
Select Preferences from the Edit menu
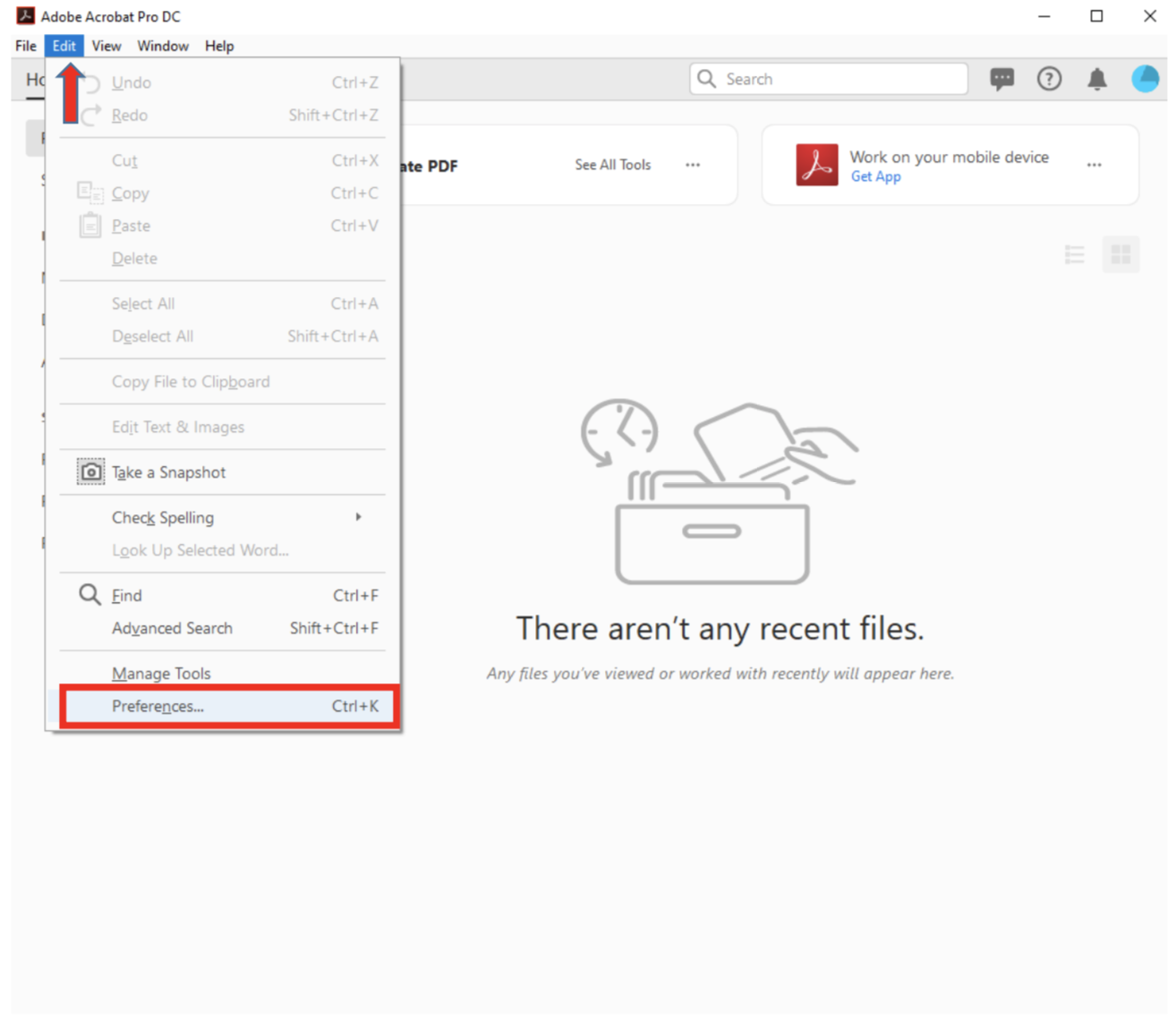(158, 706)
